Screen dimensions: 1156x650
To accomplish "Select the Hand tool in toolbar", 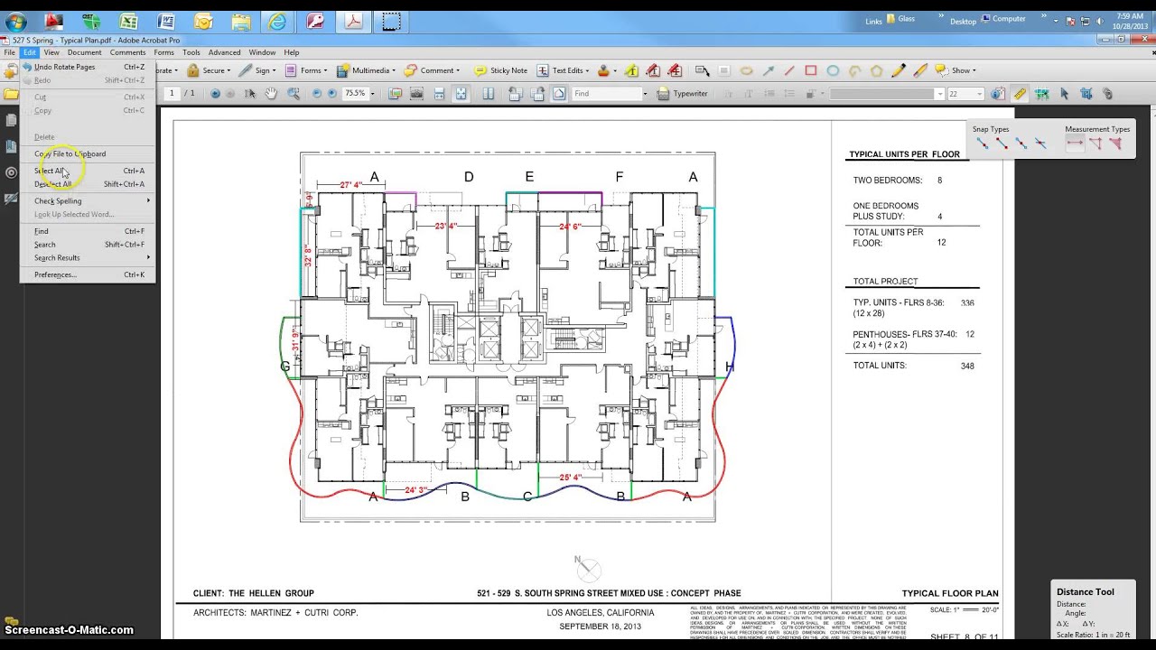I will [271, 94].
